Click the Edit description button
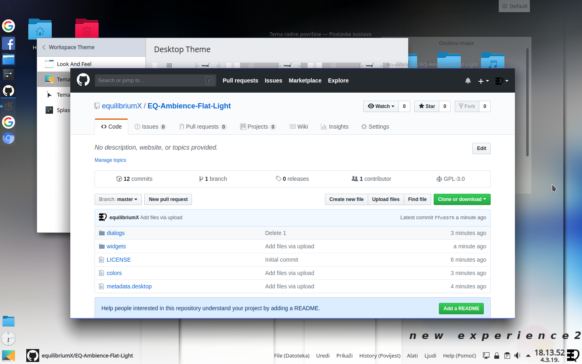 tap(481, 148)
